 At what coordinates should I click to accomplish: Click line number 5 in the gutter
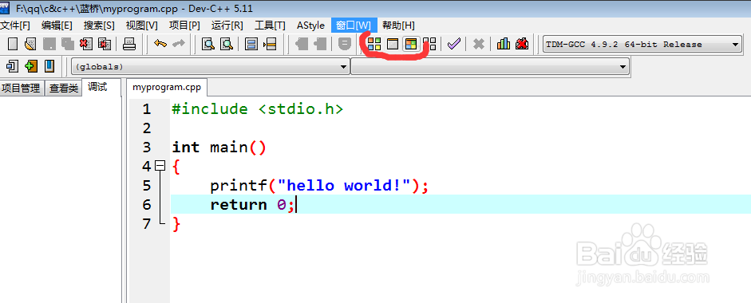point(147,185)
